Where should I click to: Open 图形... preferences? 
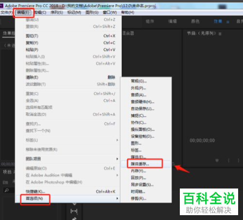[146, 143]
